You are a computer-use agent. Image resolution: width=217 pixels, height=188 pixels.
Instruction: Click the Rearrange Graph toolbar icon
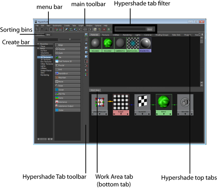tap(71, 29)
